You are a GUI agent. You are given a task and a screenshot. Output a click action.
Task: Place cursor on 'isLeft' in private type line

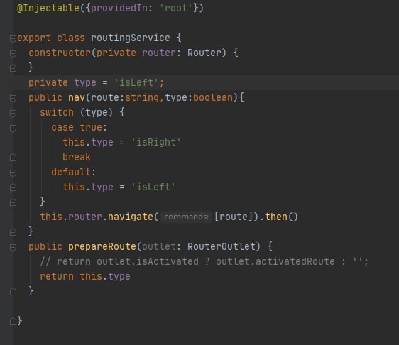coord(136,82)
